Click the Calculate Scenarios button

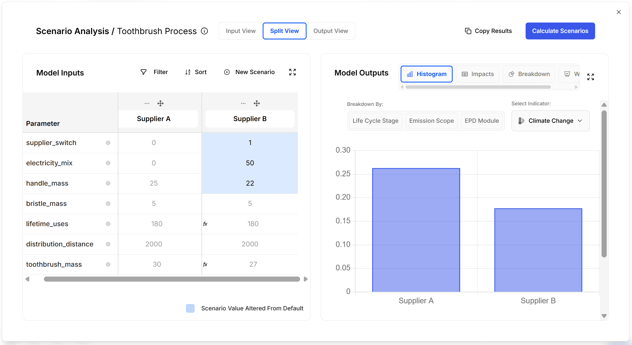tap(560, 31)
